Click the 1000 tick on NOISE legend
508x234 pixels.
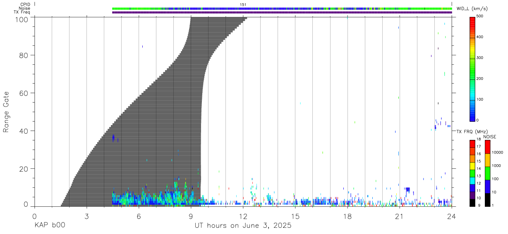[x=496, y=166]
